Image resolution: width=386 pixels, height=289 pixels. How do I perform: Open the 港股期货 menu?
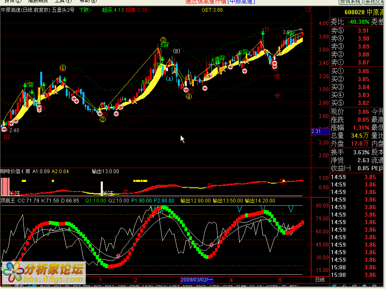coord(38,2)
